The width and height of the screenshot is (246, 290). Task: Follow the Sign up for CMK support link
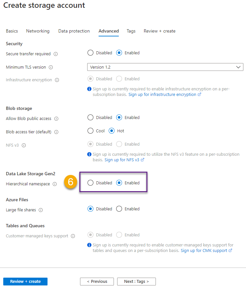[204, 250]
